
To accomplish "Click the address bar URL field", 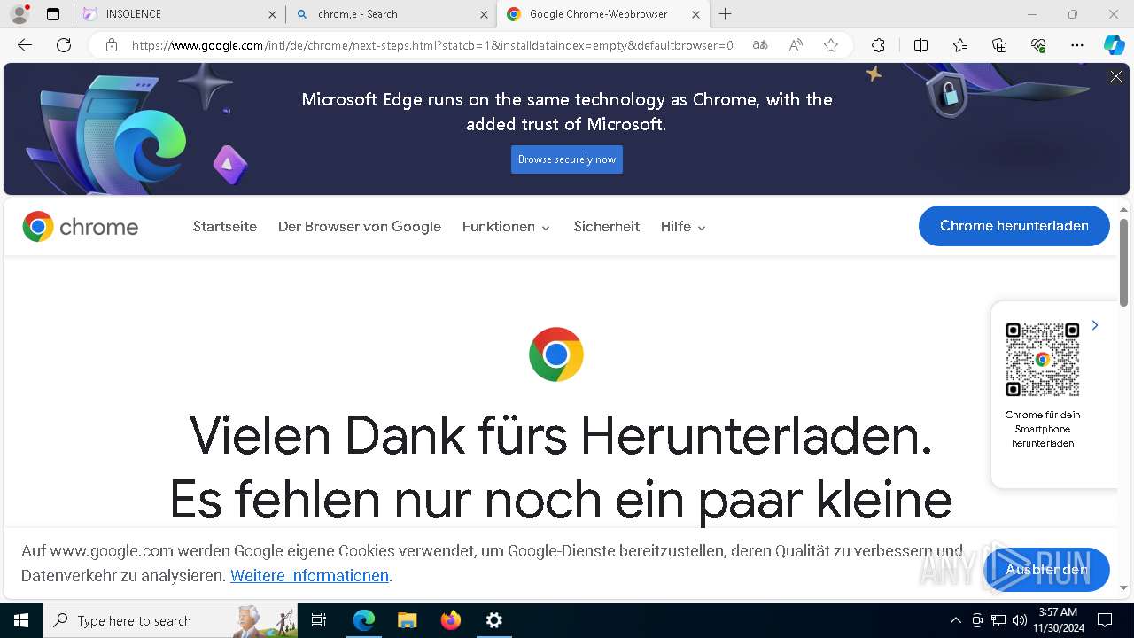I will point(432,45).
